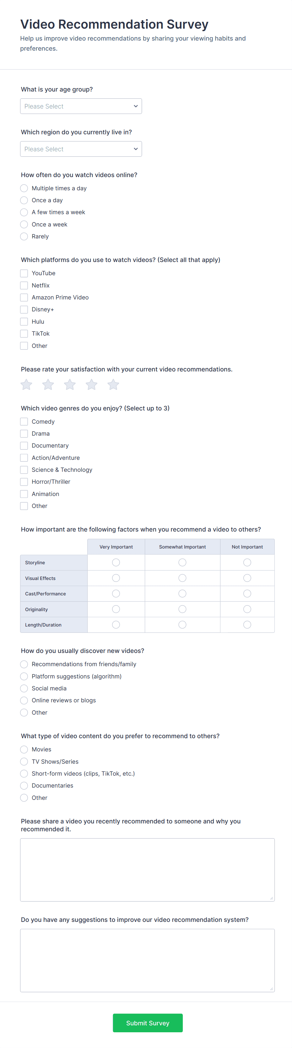
Task: Rate satisfaction two stars
Action: pyautogui.click(x=48, y=384)
